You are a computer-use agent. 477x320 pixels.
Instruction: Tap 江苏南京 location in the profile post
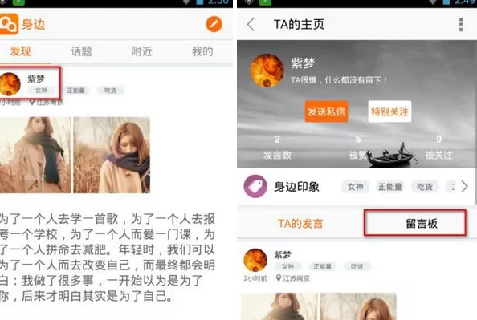pyautogui.click(x=296, y=278)
